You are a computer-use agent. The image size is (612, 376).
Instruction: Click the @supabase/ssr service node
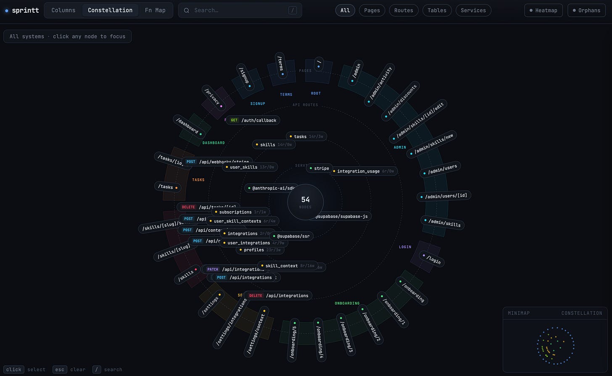coord(291,236)
